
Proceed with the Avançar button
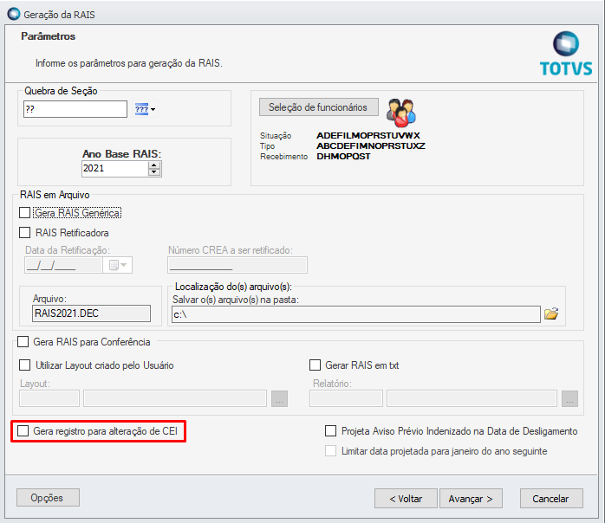coord(471,499)
